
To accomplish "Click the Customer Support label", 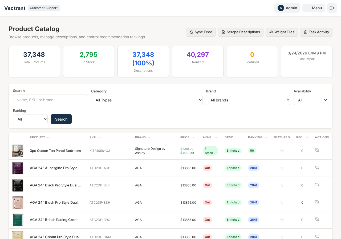I will click(x=43, y=8).
